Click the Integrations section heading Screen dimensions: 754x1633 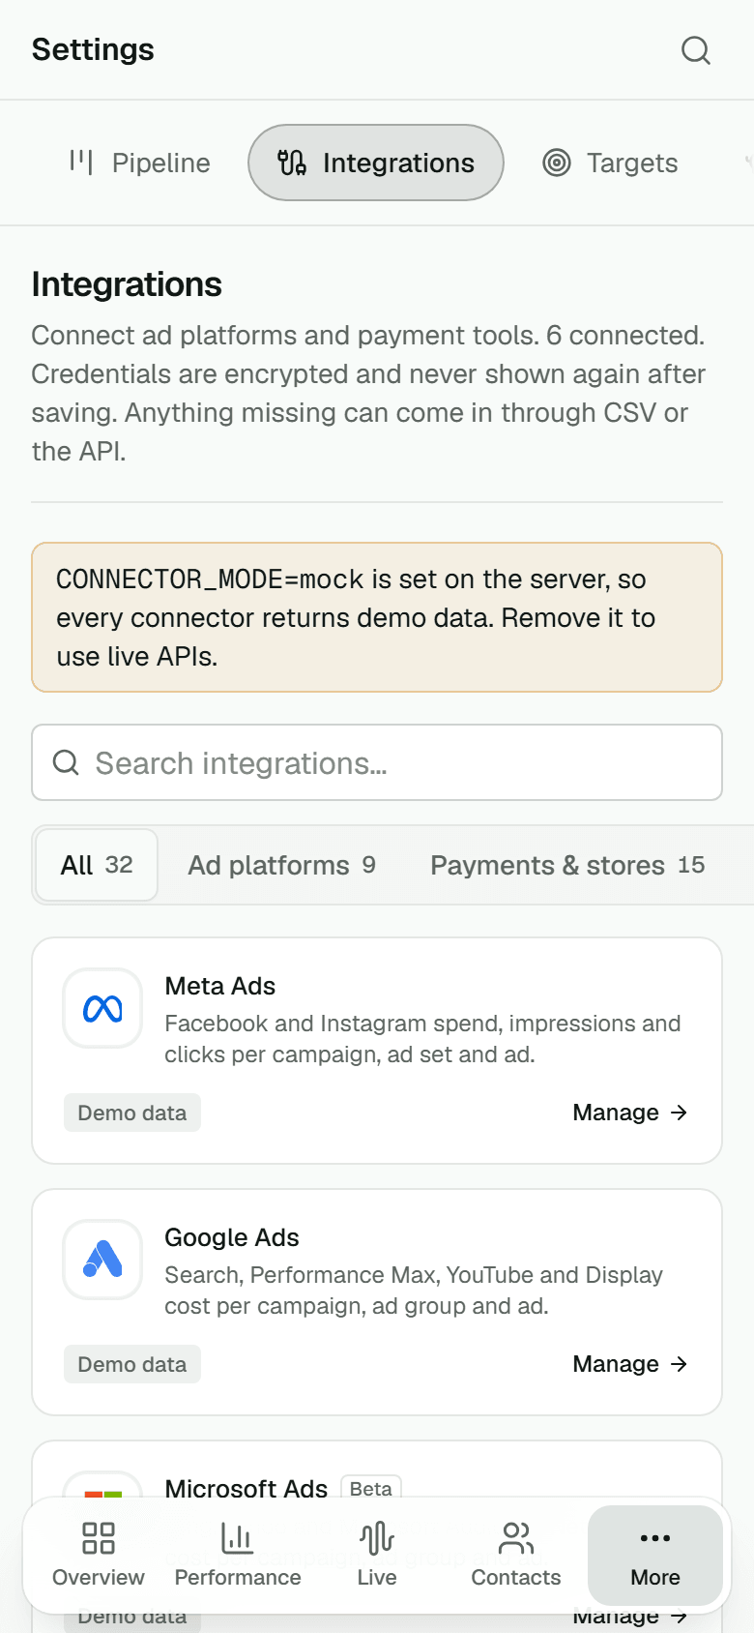pyautogui.click(x=127, y=284)
